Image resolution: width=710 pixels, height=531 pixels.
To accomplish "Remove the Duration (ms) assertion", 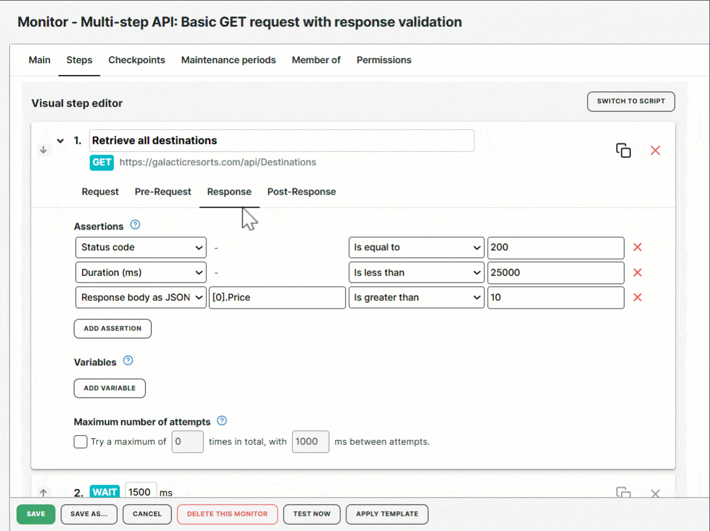I will (637, 273).
